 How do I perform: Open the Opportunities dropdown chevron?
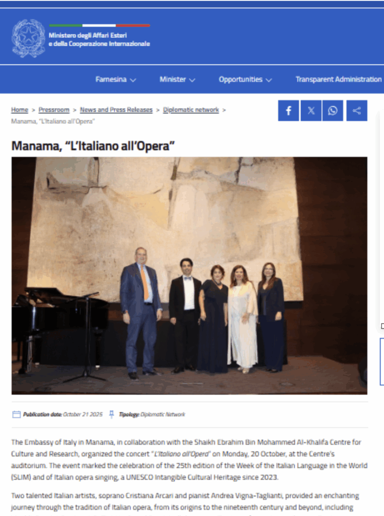tap(269, 80)
